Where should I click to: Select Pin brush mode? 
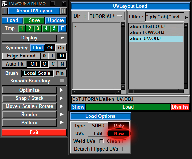click(60, 73)
